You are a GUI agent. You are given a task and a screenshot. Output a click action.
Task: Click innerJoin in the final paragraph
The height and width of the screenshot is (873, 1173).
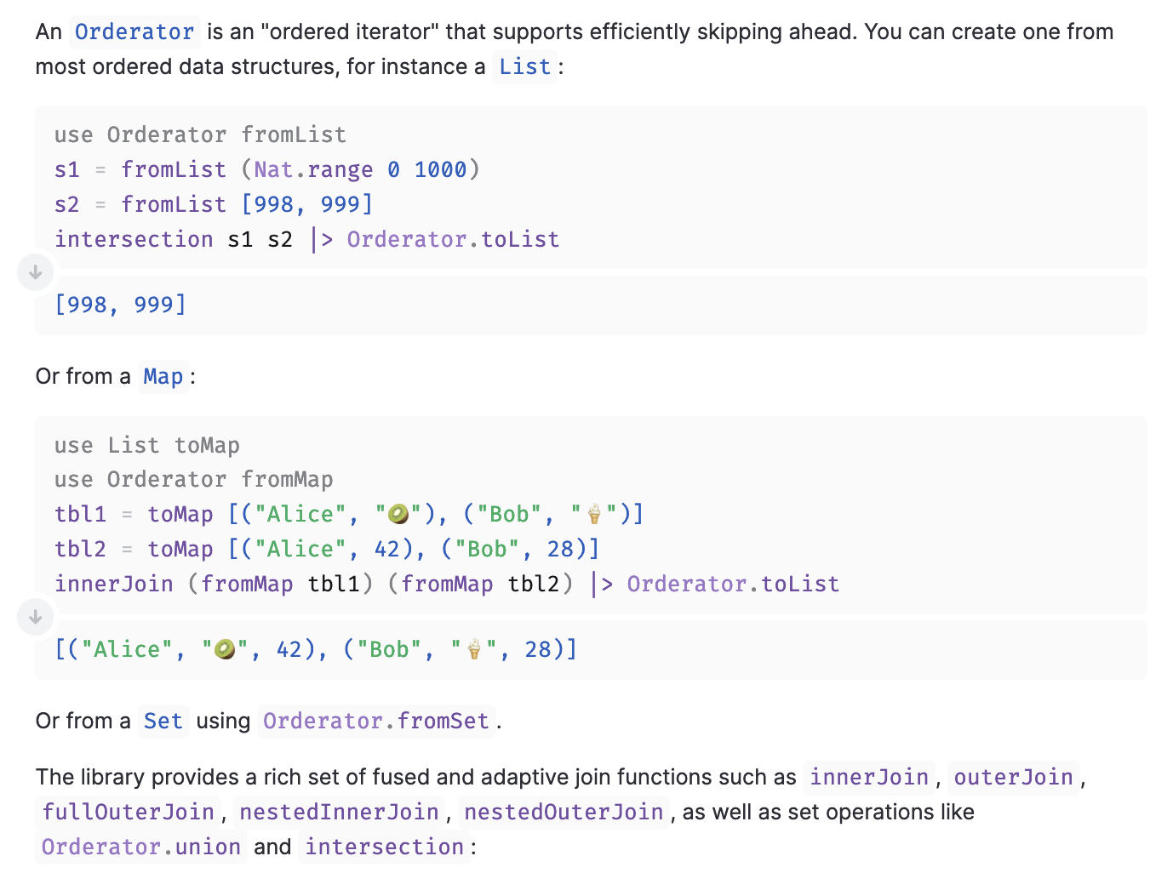pyautogui.click(x=868, y=778)
